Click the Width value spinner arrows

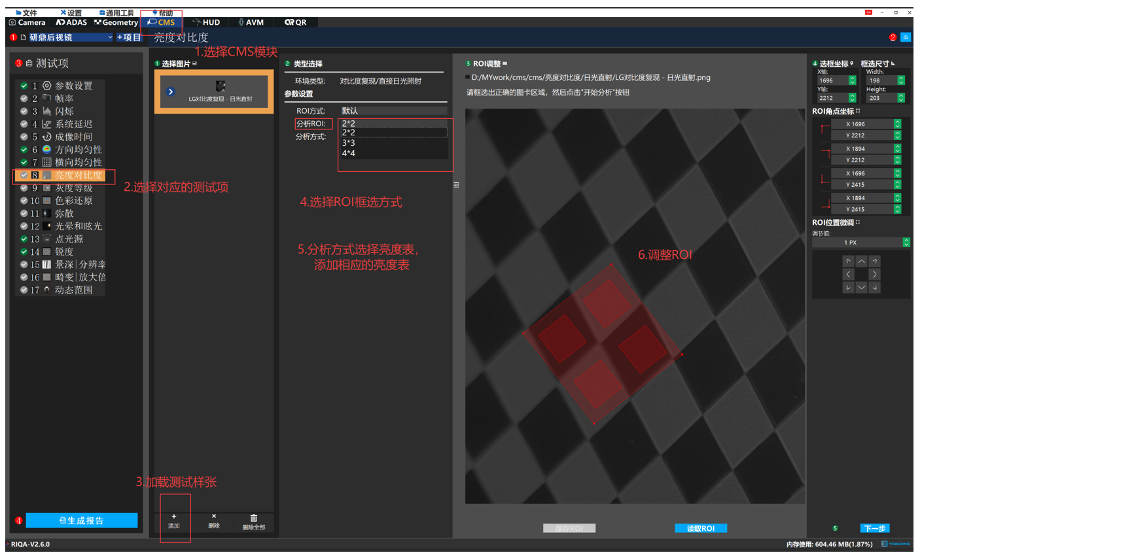pos(900,80)
